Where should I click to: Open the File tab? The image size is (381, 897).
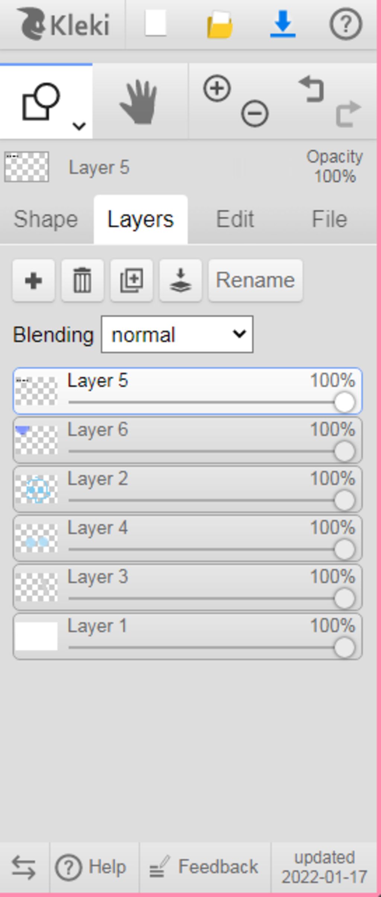point(330,219)
